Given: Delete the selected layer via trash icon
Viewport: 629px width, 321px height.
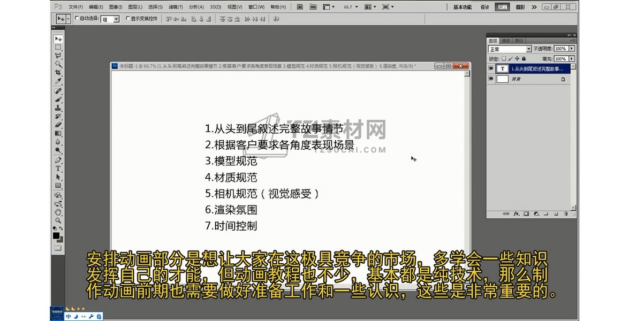Looking at the screenshot, I should pyautogui.click(x=566, y=214).
